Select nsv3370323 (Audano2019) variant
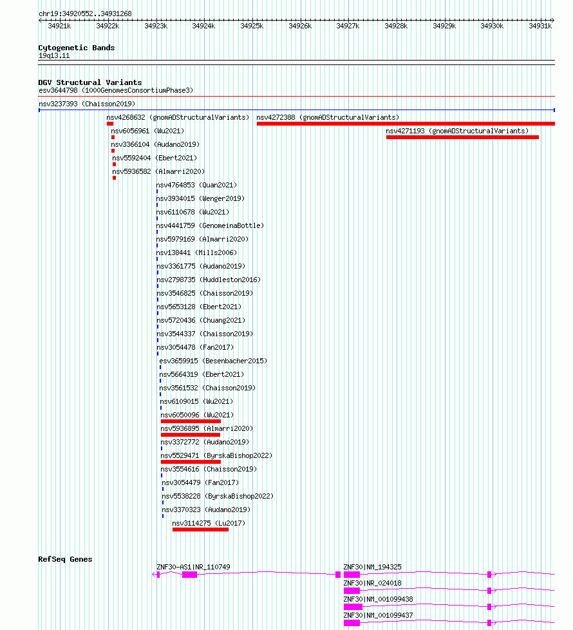 [x=206, y=510]
